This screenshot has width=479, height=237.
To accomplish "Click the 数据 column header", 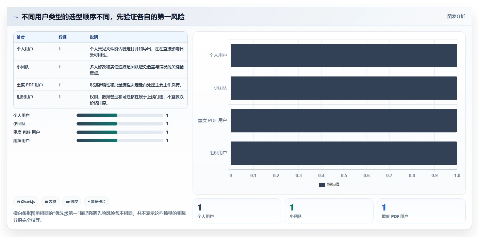I will pos(63,37).
